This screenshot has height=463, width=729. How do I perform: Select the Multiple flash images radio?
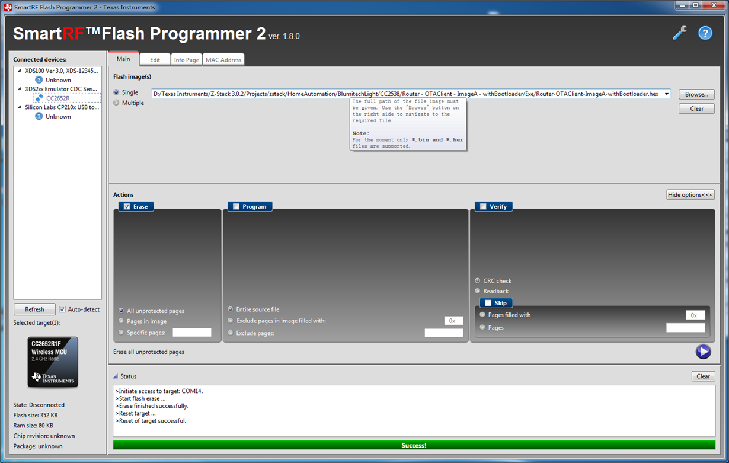[116, 103]
